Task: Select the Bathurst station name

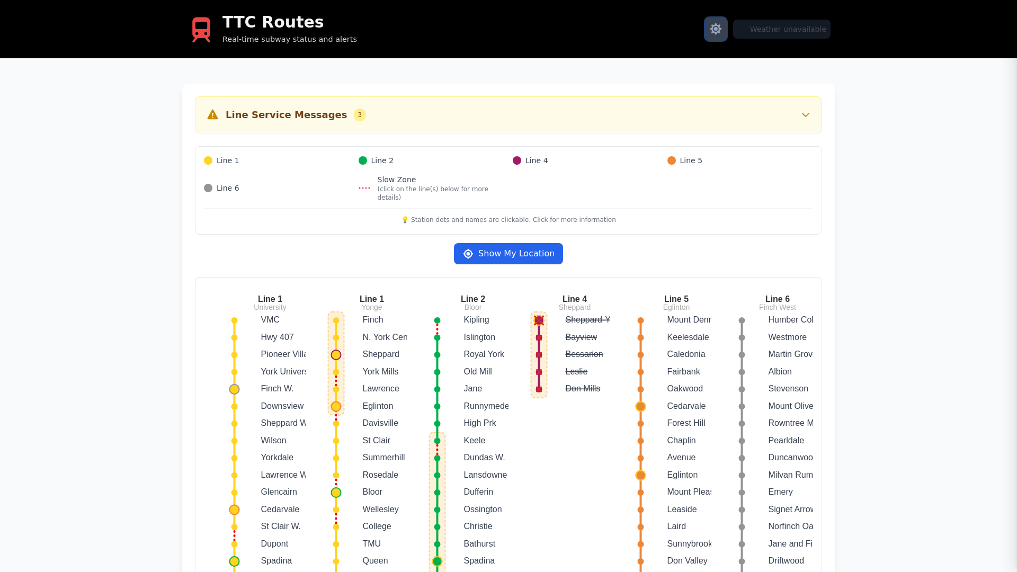Action: point(479,544)
